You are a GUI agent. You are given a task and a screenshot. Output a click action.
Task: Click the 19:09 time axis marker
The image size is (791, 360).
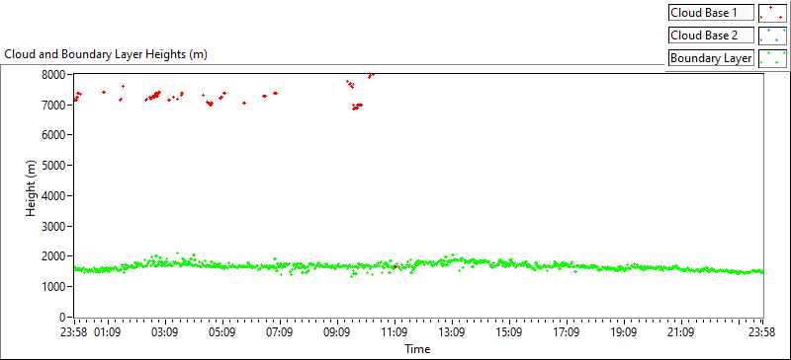624,332
